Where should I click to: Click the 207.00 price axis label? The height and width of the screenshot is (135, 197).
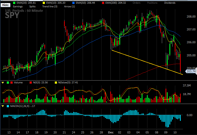point(191,29)
